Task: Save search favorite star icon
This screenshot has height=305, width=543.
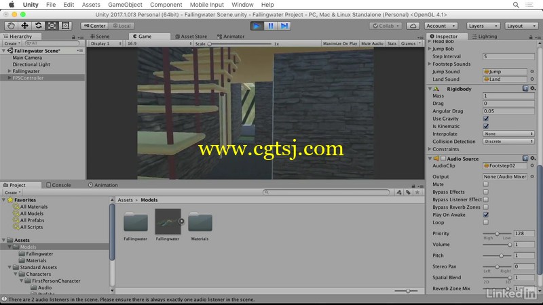Action: 417,192
